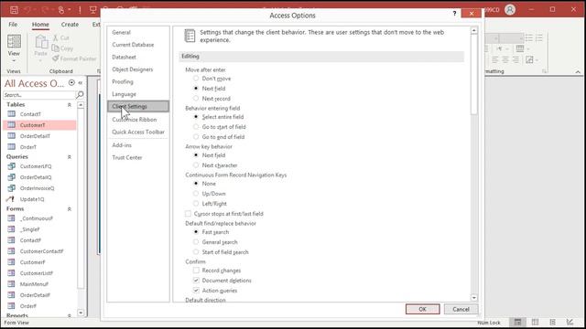
Task: Check Record changes confirm box
Action: coord(196,271)
